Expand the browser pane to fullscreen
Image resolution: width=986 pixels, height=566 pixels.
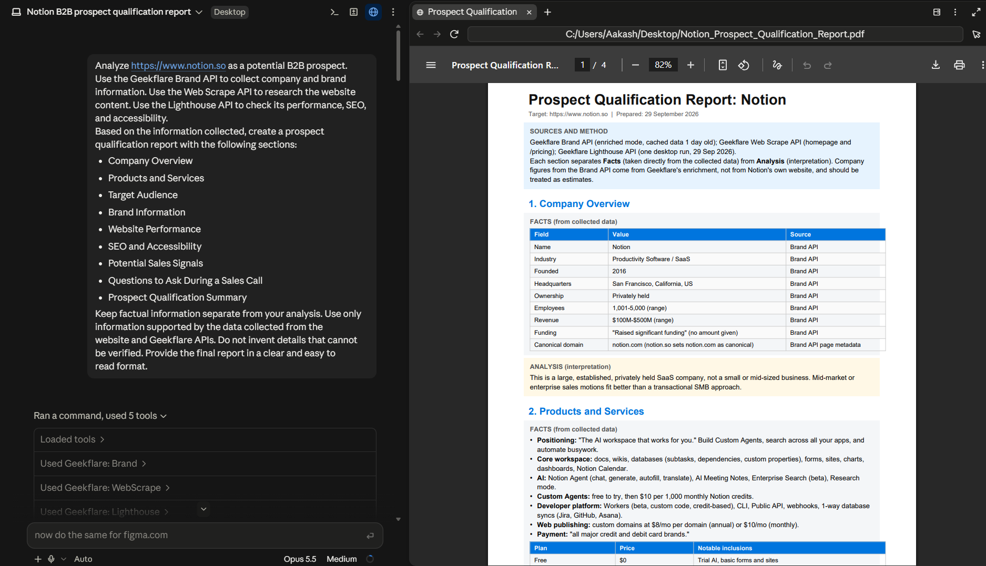pos(976,12)
